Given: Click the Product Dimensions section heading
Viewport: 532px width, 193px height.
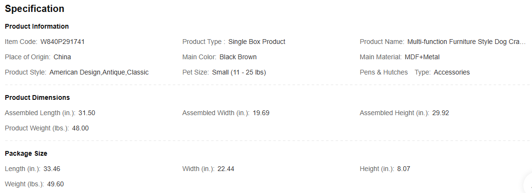Looking at the screenshot, I should coord(37,97).
